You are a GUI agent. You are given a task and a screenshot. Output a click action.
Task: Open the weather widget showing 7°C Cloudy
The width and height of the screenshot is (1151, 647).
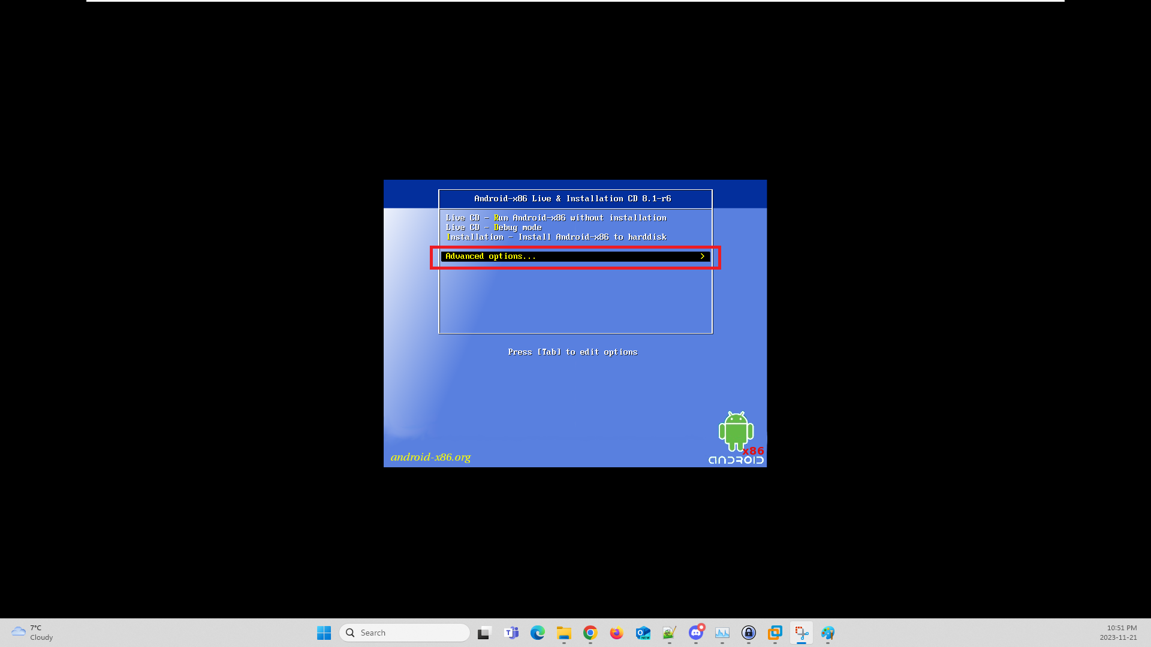[33, 633]
